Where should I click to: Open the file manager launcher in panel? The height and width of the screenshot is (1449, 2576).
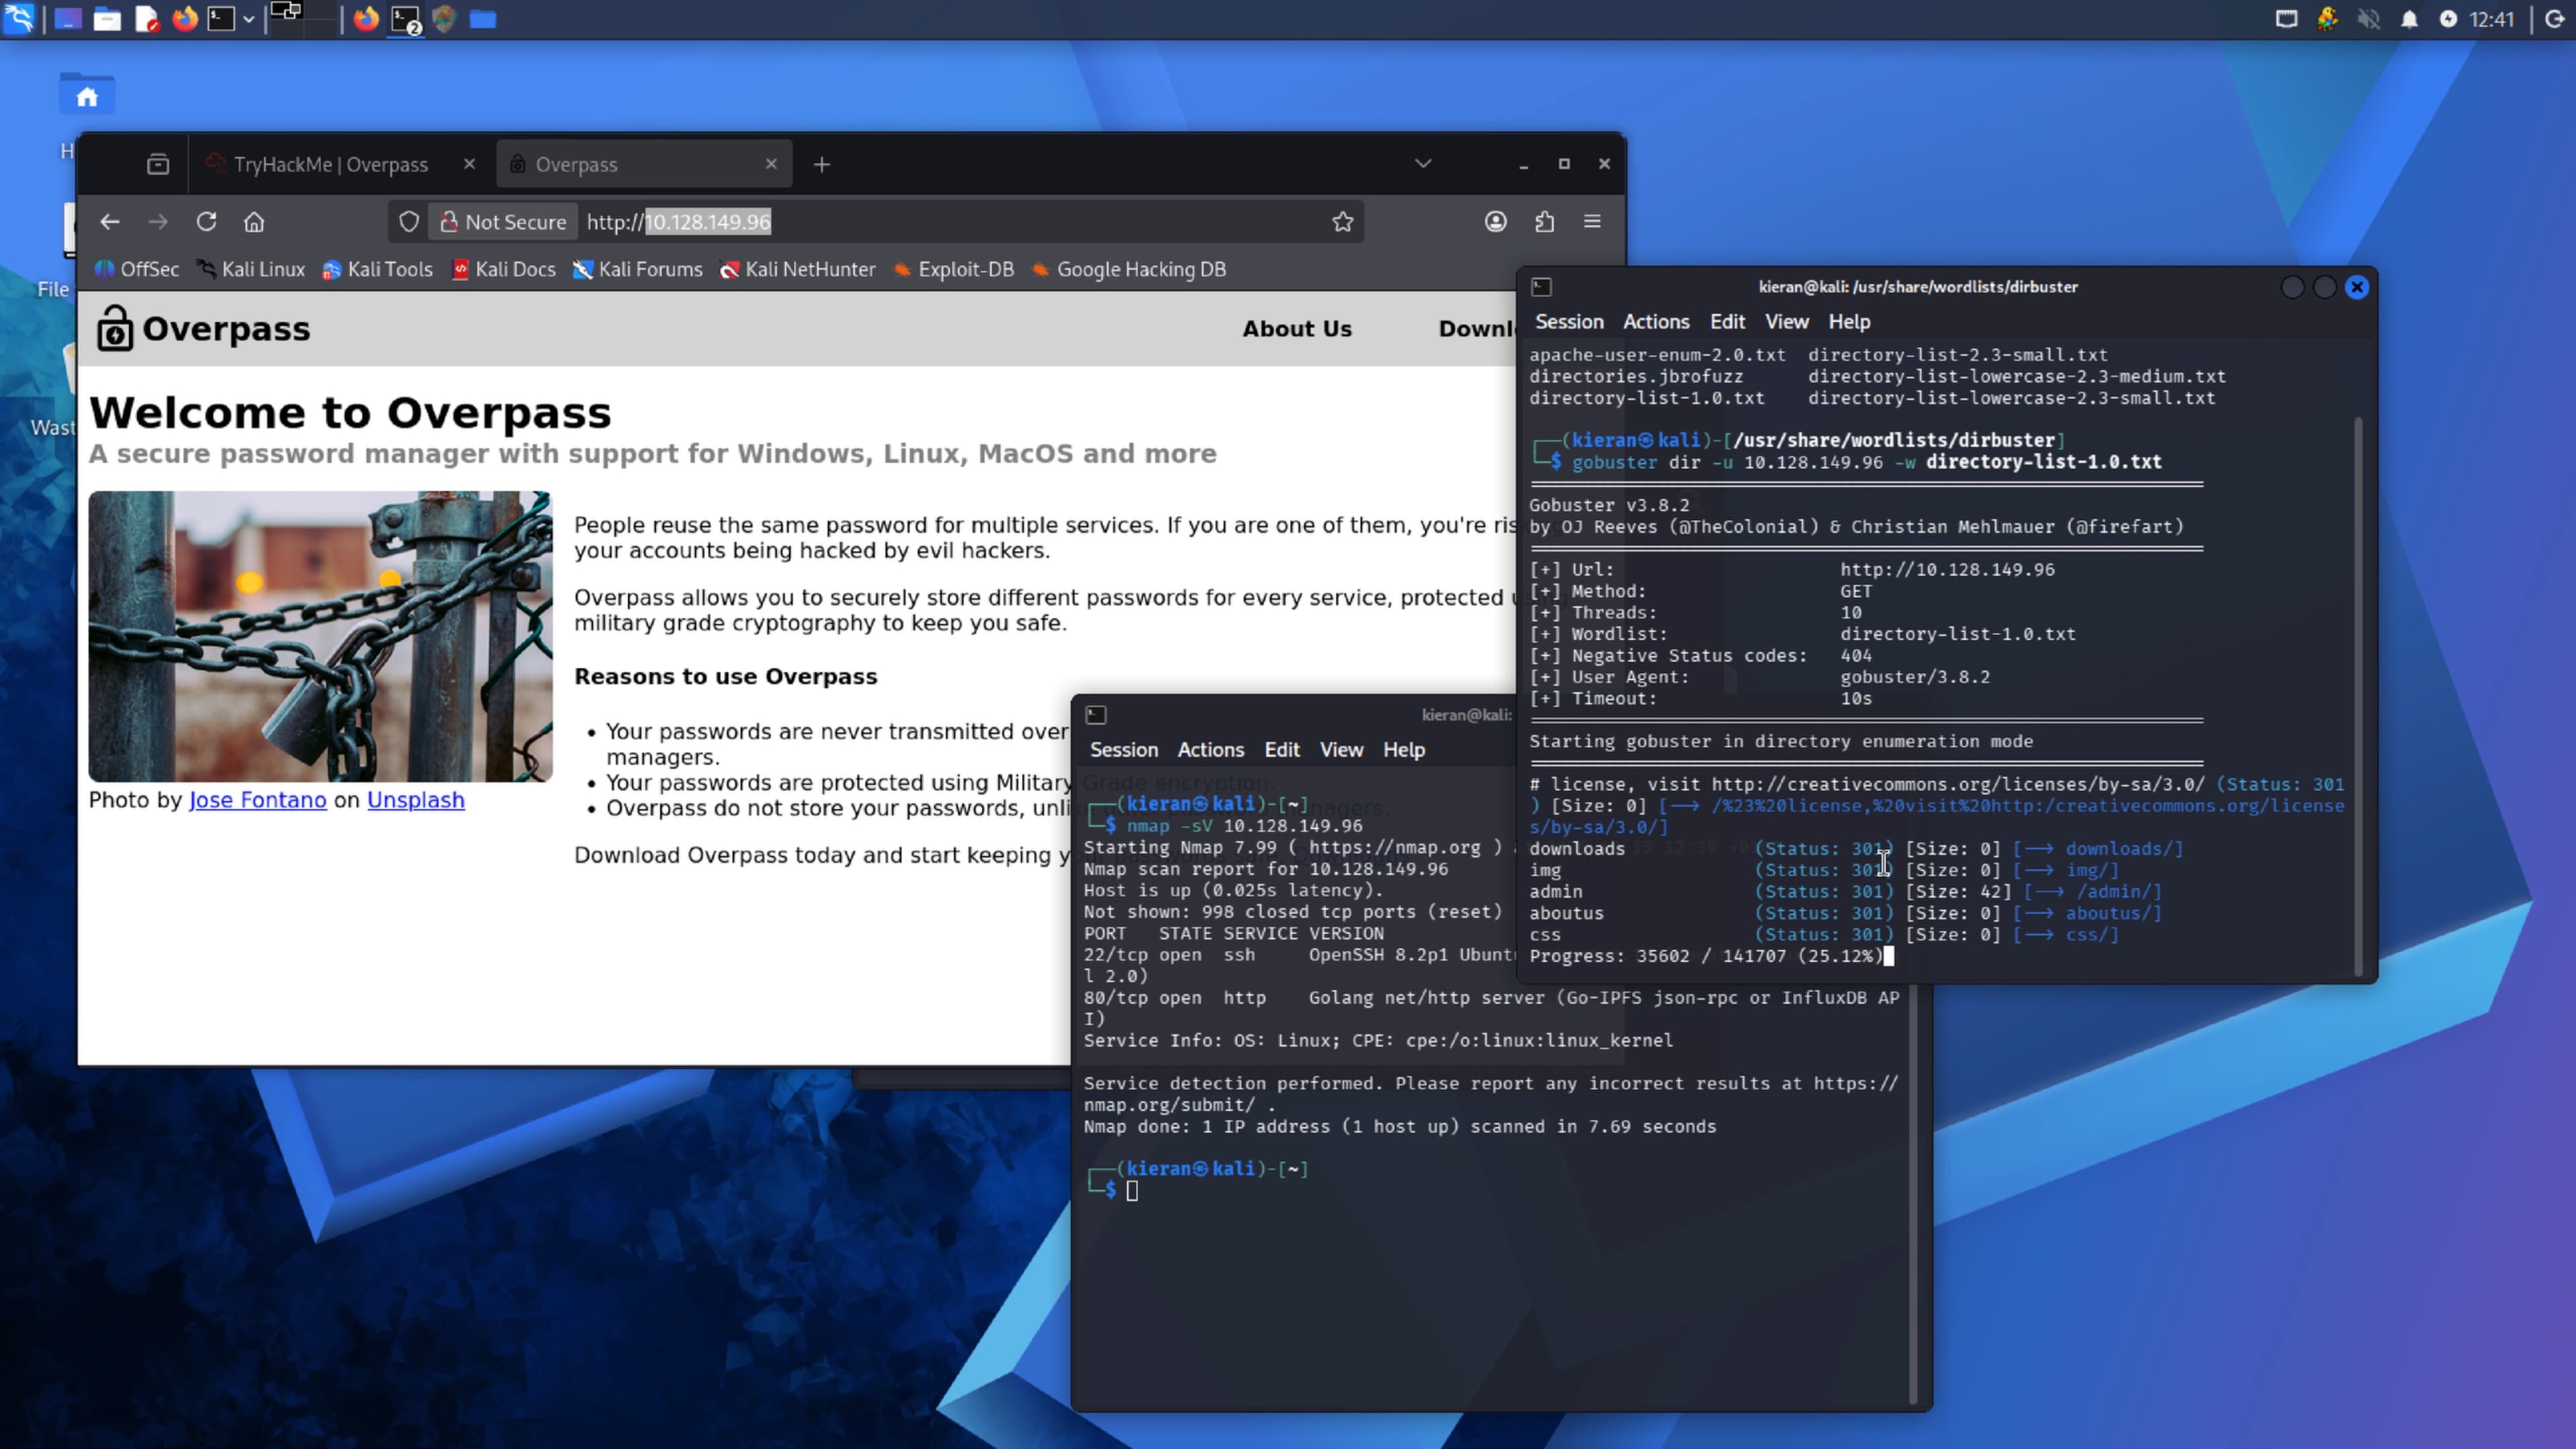click(x=107, y=19)
